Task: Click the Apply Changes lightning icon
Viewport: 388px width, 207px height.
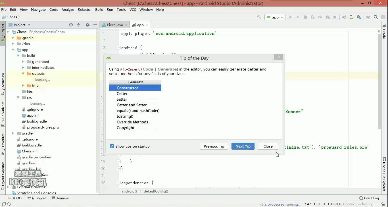Action: pos(298,17)
